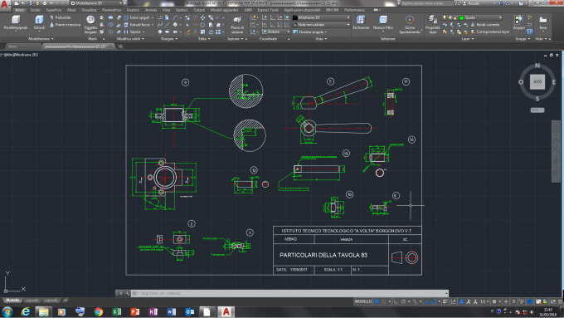The width and height of the screenshot is (564, 318).
Task: Open the Globale UCS dropdown
Action: [x=275, y=32]
